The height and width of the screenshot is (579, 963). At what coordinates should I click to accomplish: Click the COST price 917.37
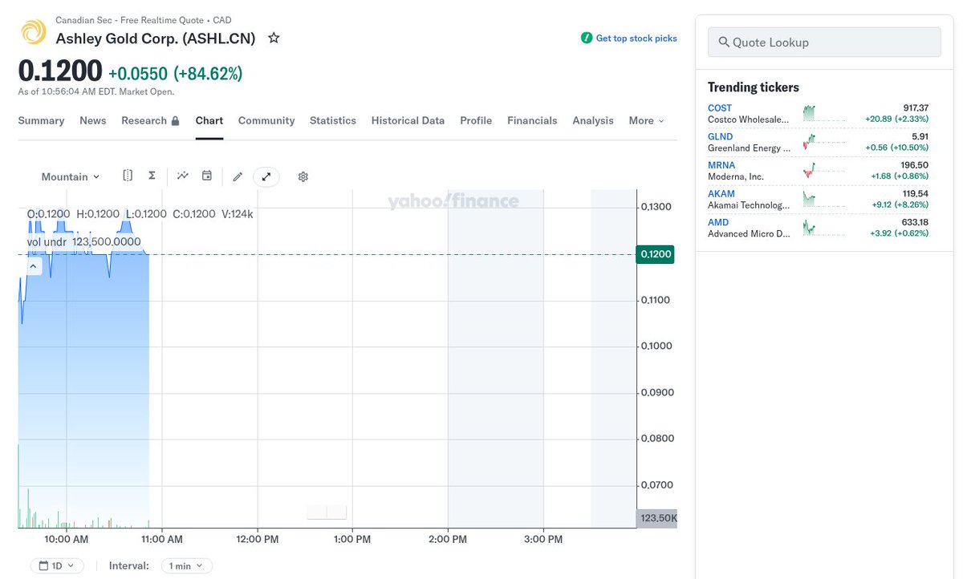(915, 107)
